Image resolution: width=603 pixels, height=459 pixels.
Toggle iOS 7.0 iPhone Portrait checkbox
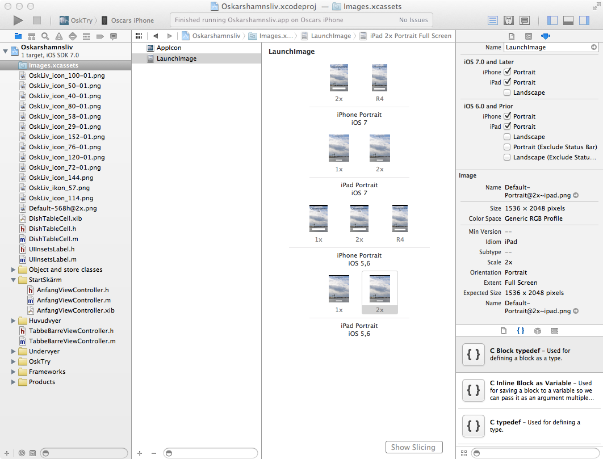[x=507, y=72]
